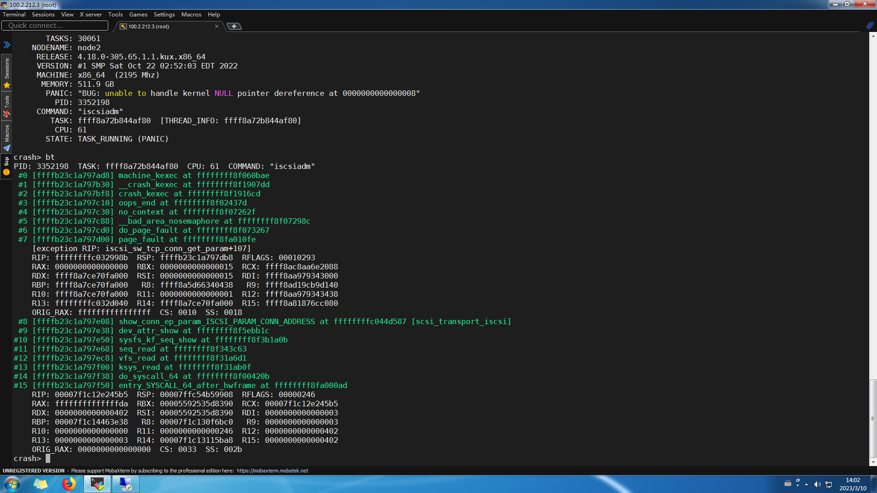This screenshot has height=493, width=877.
Task: Open the Tools side panel tab
Action: (7, 106)
